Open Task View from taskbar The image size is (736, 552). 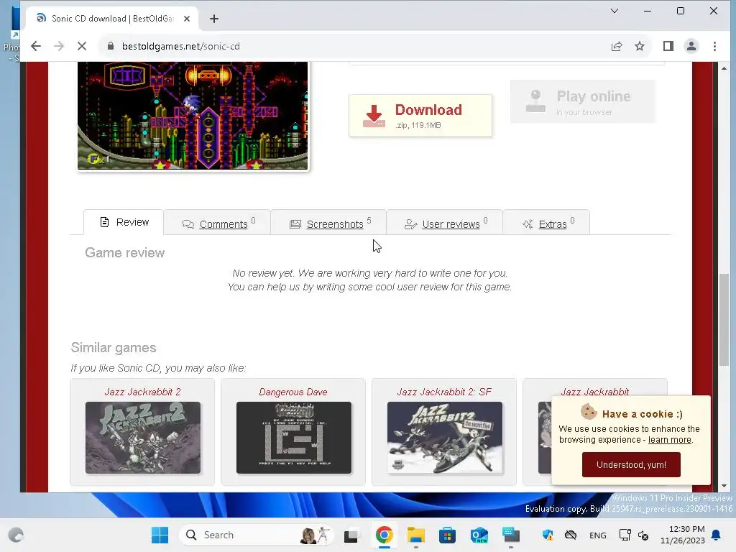351,535
